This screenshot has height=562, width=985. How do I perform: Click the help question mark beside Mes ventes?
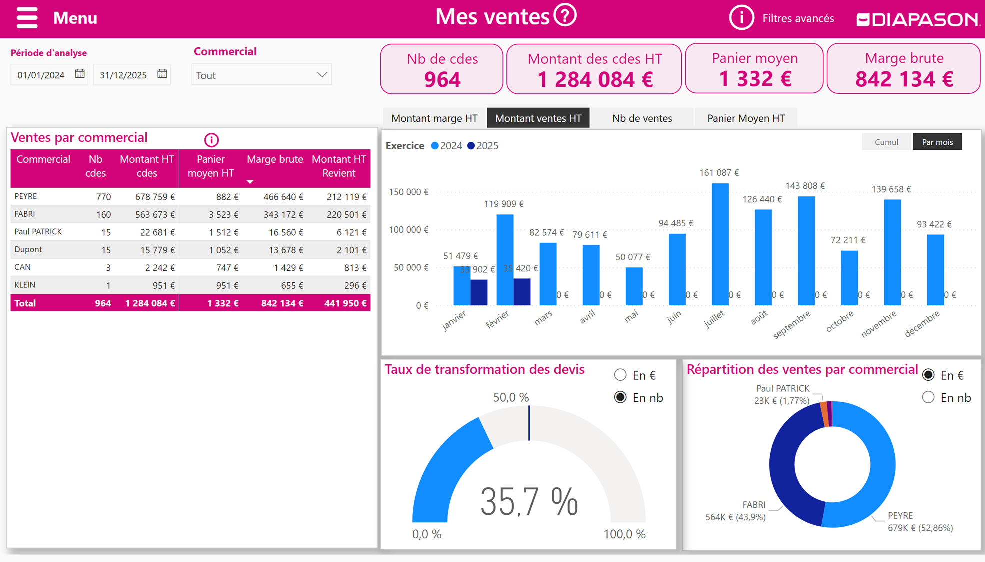pos(565,16)
